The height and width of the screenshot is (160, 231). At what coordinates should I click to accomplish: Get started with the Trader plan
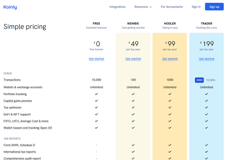(x=206, y=59)
